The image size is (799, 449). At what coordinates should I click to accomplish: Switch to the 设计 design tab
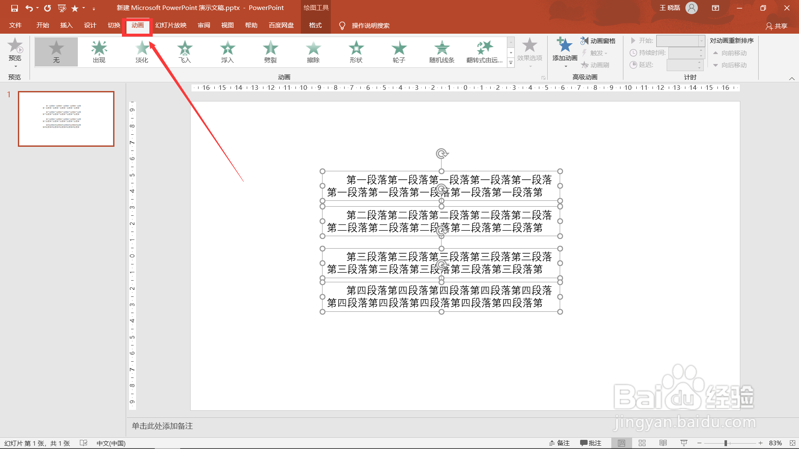click(x=90, y=25)
